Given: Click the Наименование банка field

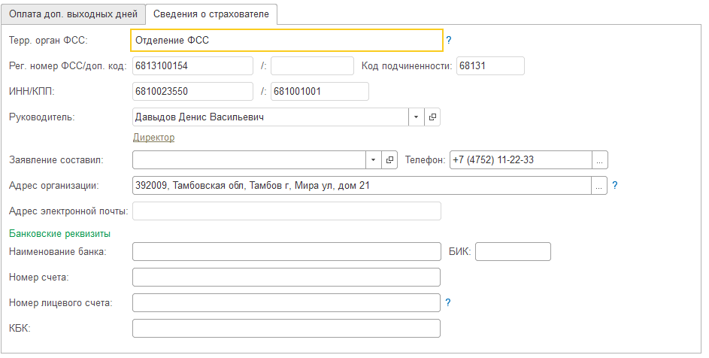Looking at the screenshot, I should point(286,251).
